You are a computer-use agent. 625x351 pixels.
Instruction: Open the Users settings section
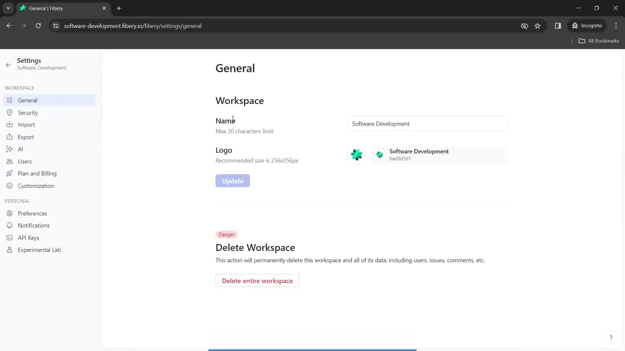click(x=49, y=161)
